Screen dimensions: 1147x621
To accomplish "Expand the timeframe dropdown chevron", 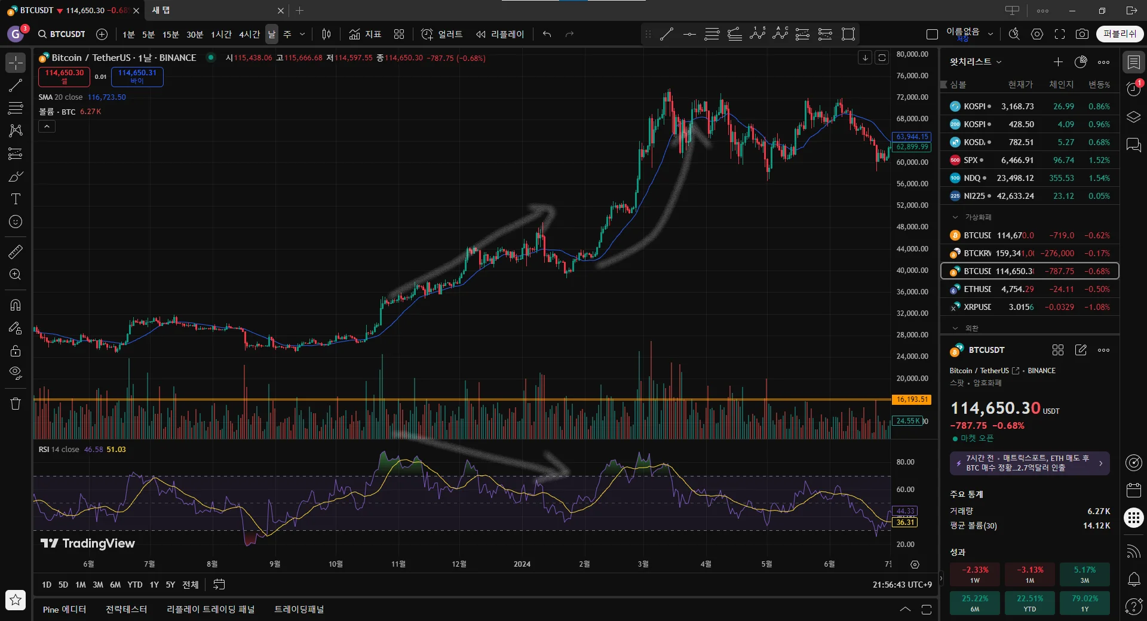I will click(302, 34).
